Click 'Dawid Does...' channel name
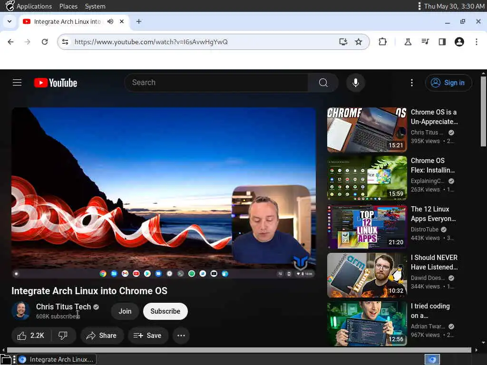This screenshot has width=487, height=365. click(x=428, y=278)
